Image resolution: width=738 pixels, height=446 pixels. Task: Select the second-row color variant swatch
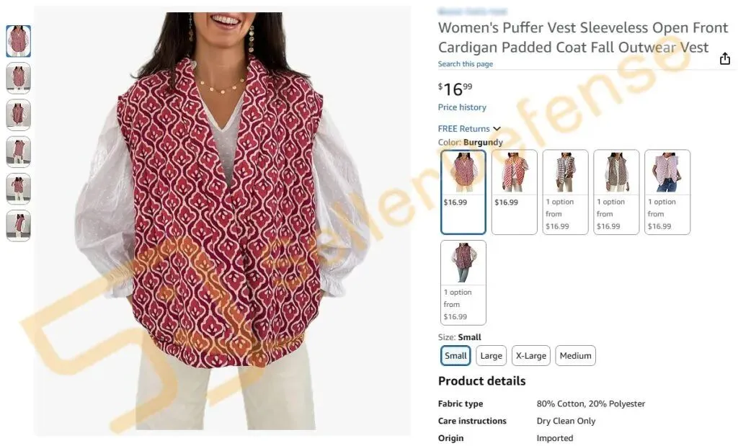click(x=463, y=282)
